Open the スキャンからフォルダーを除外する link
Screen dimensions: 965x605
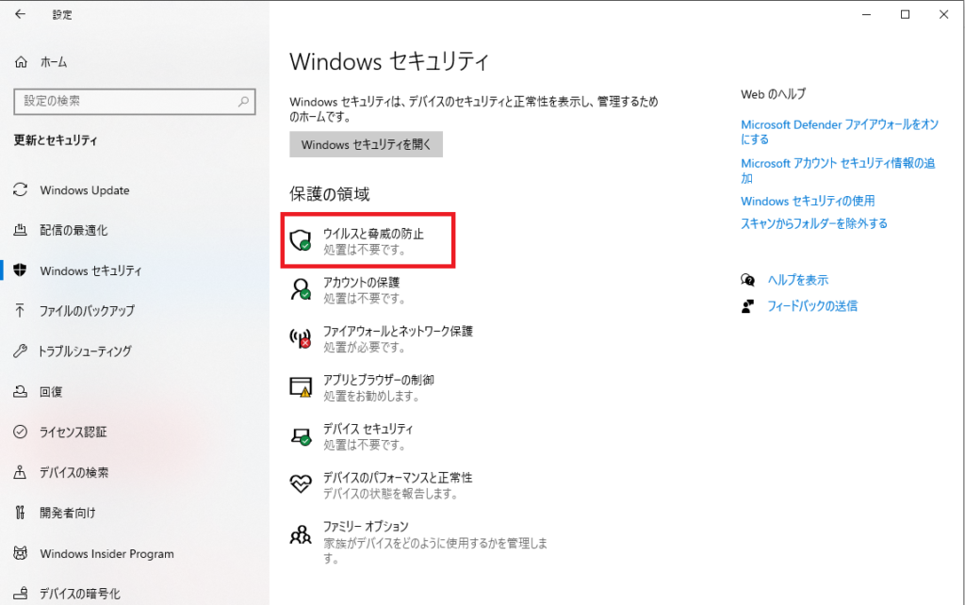[x=813, y=223]
